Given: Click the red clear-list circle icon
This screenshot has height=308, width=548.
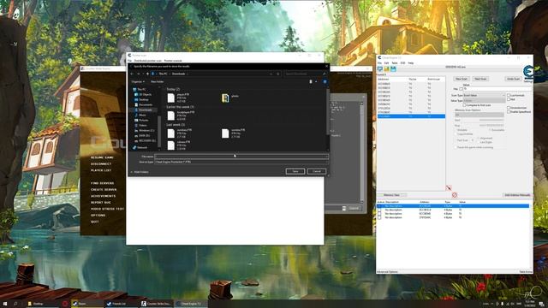Looking at the screenshot, I should pyautogui.click(x=455, y=195).
